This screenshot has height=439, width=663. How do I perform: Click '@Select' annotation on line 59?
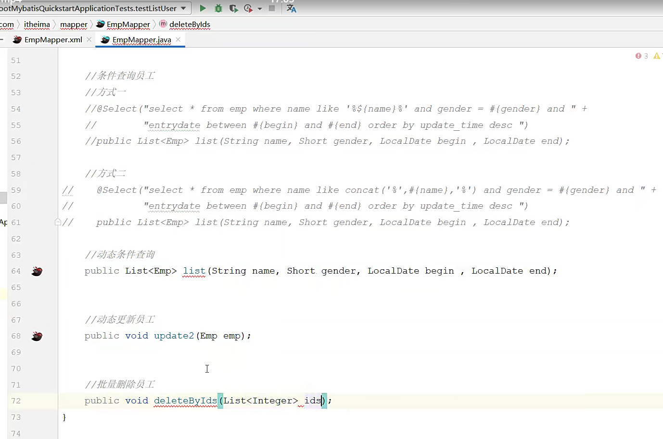pos(116,190)
